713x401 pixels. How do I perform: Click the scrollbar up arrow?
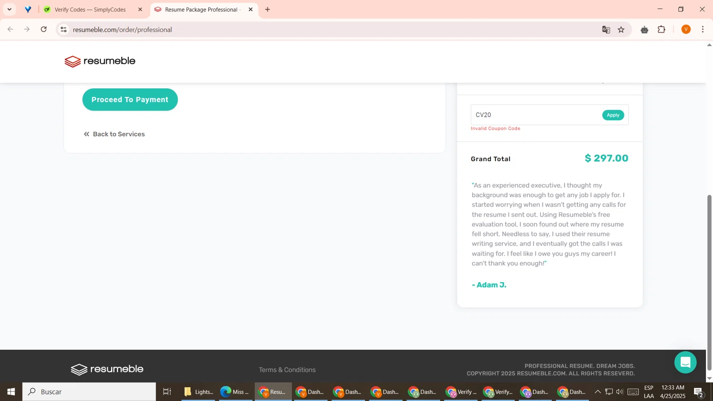coord(709,45)
